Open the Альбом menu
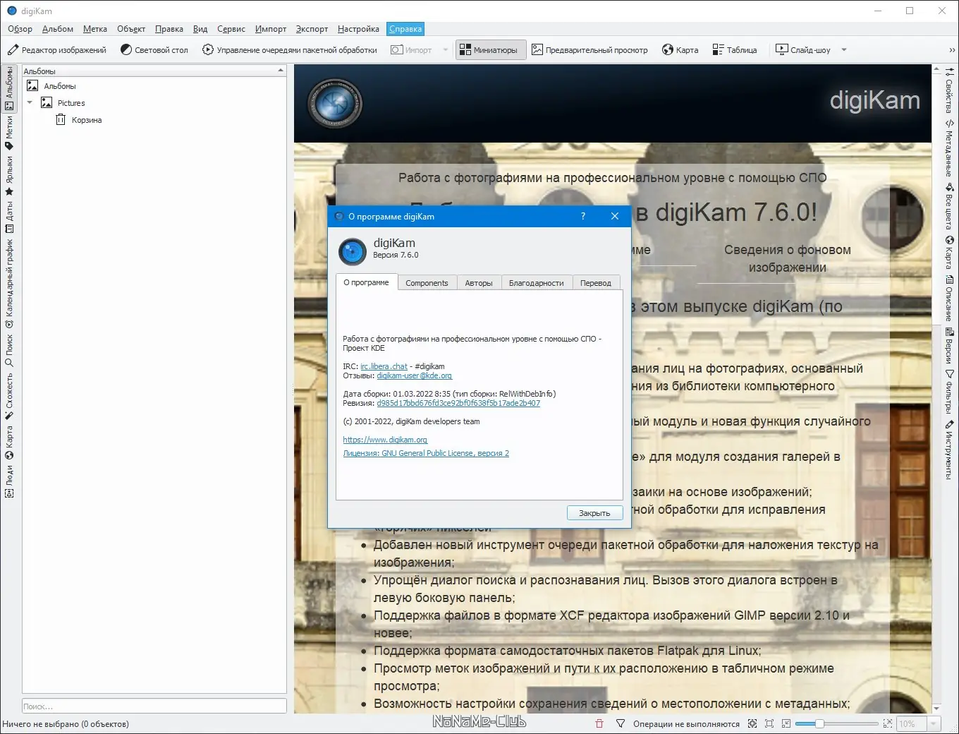Screen dimensions: 959x734 (58, 29)
